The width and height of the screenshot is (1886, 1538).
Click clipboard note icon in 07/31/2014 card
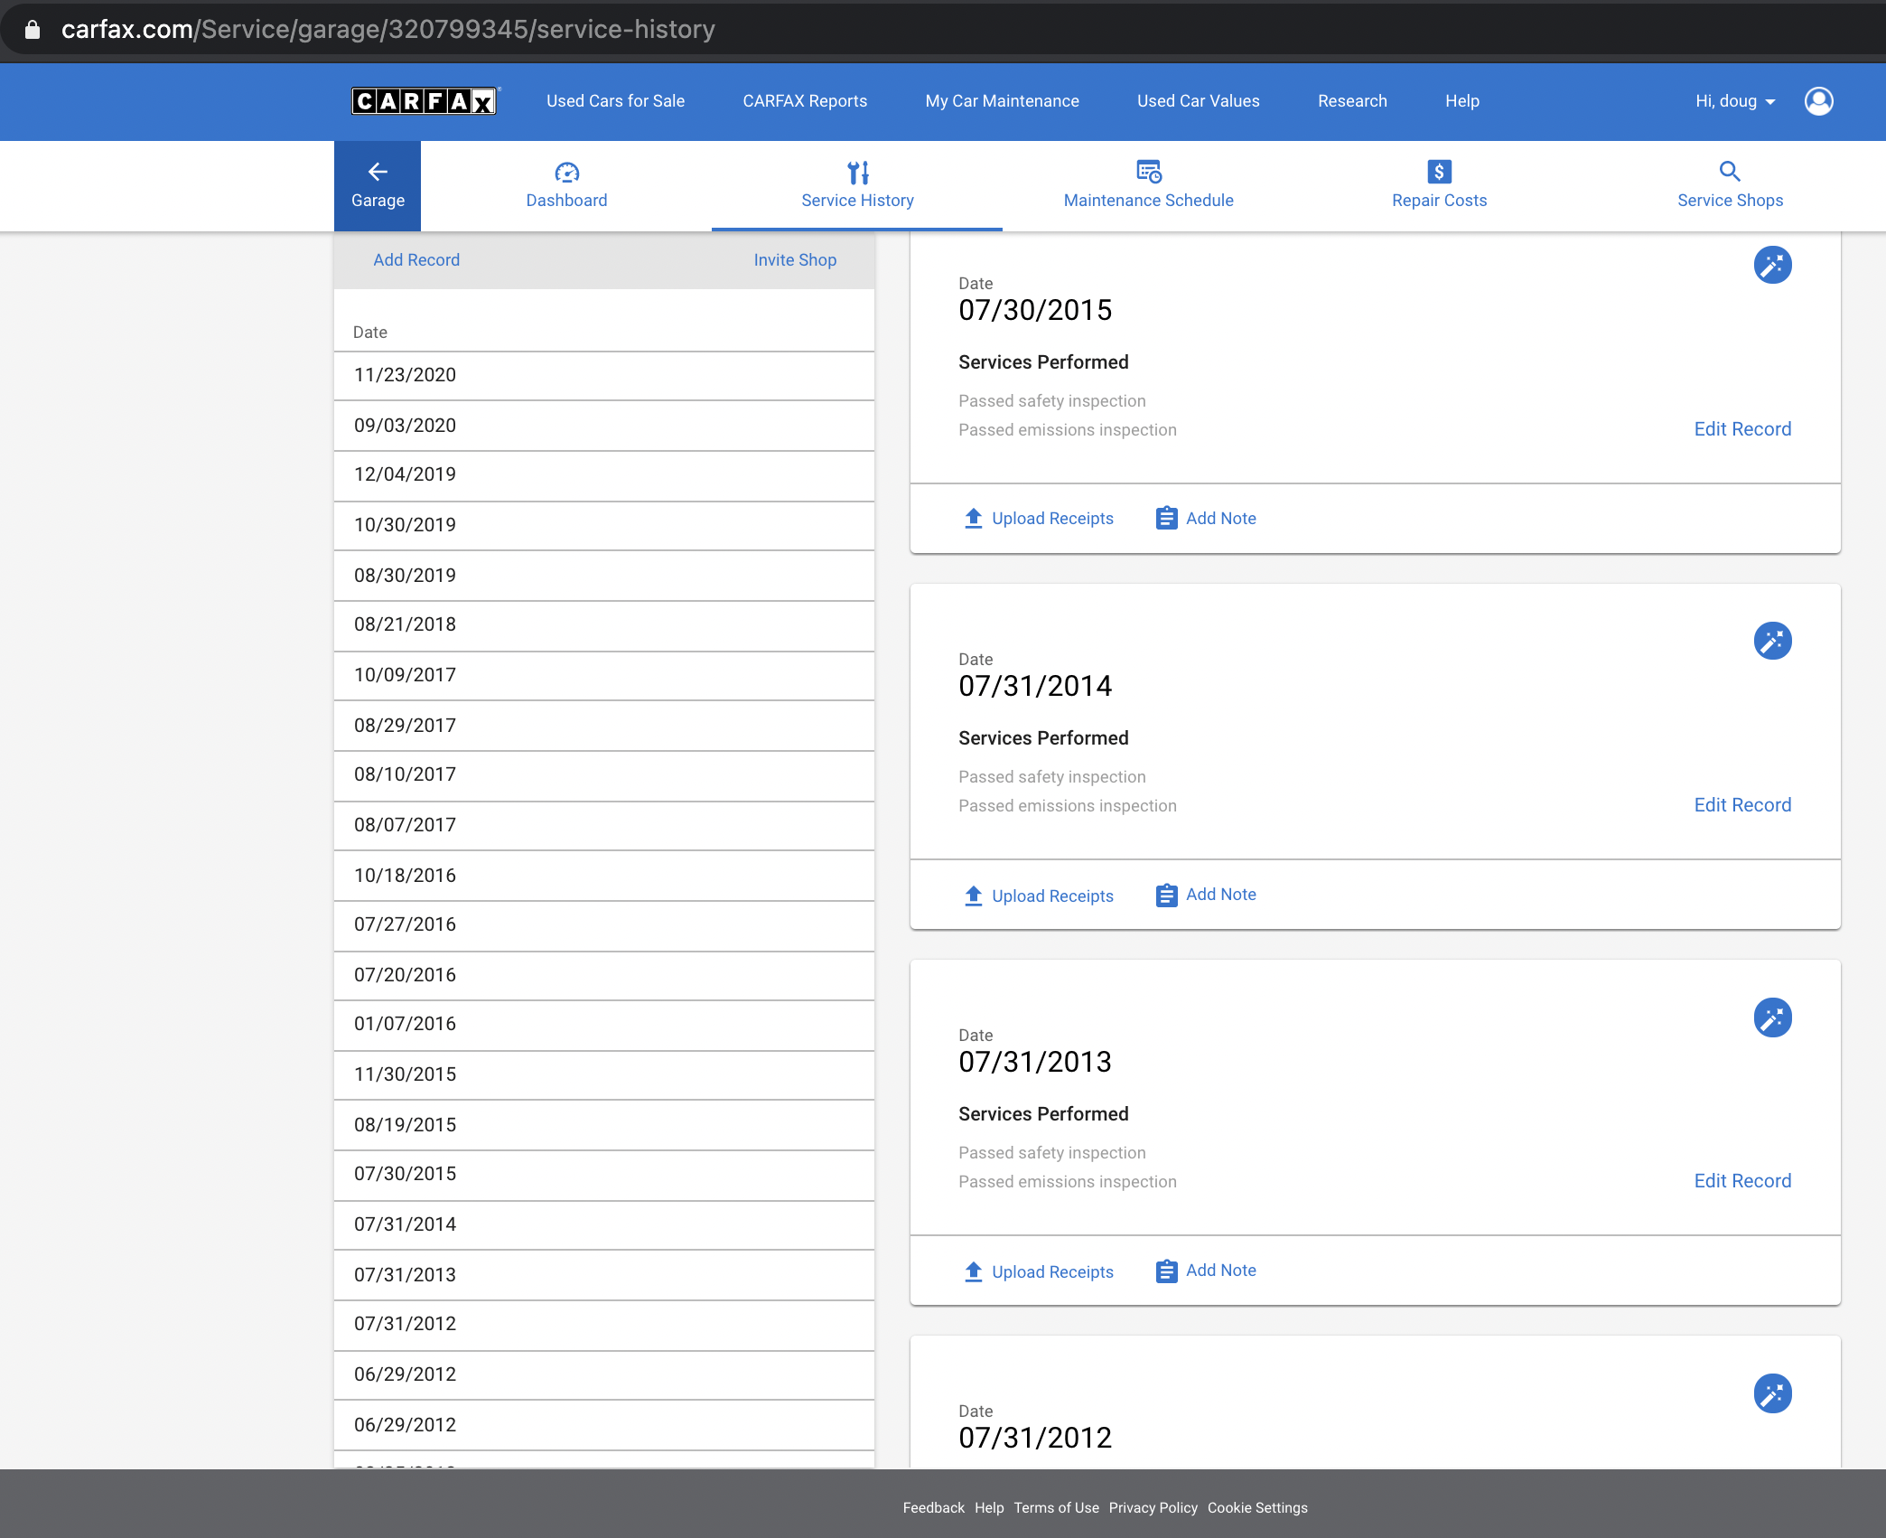1166,895
